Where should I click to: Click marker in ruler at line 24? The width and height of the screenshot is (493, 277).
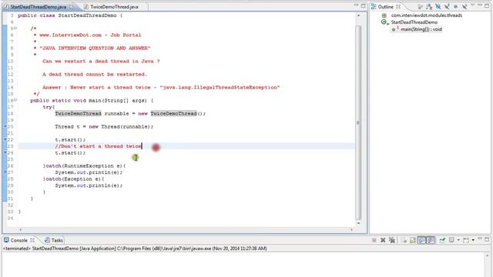click(5, 152)
